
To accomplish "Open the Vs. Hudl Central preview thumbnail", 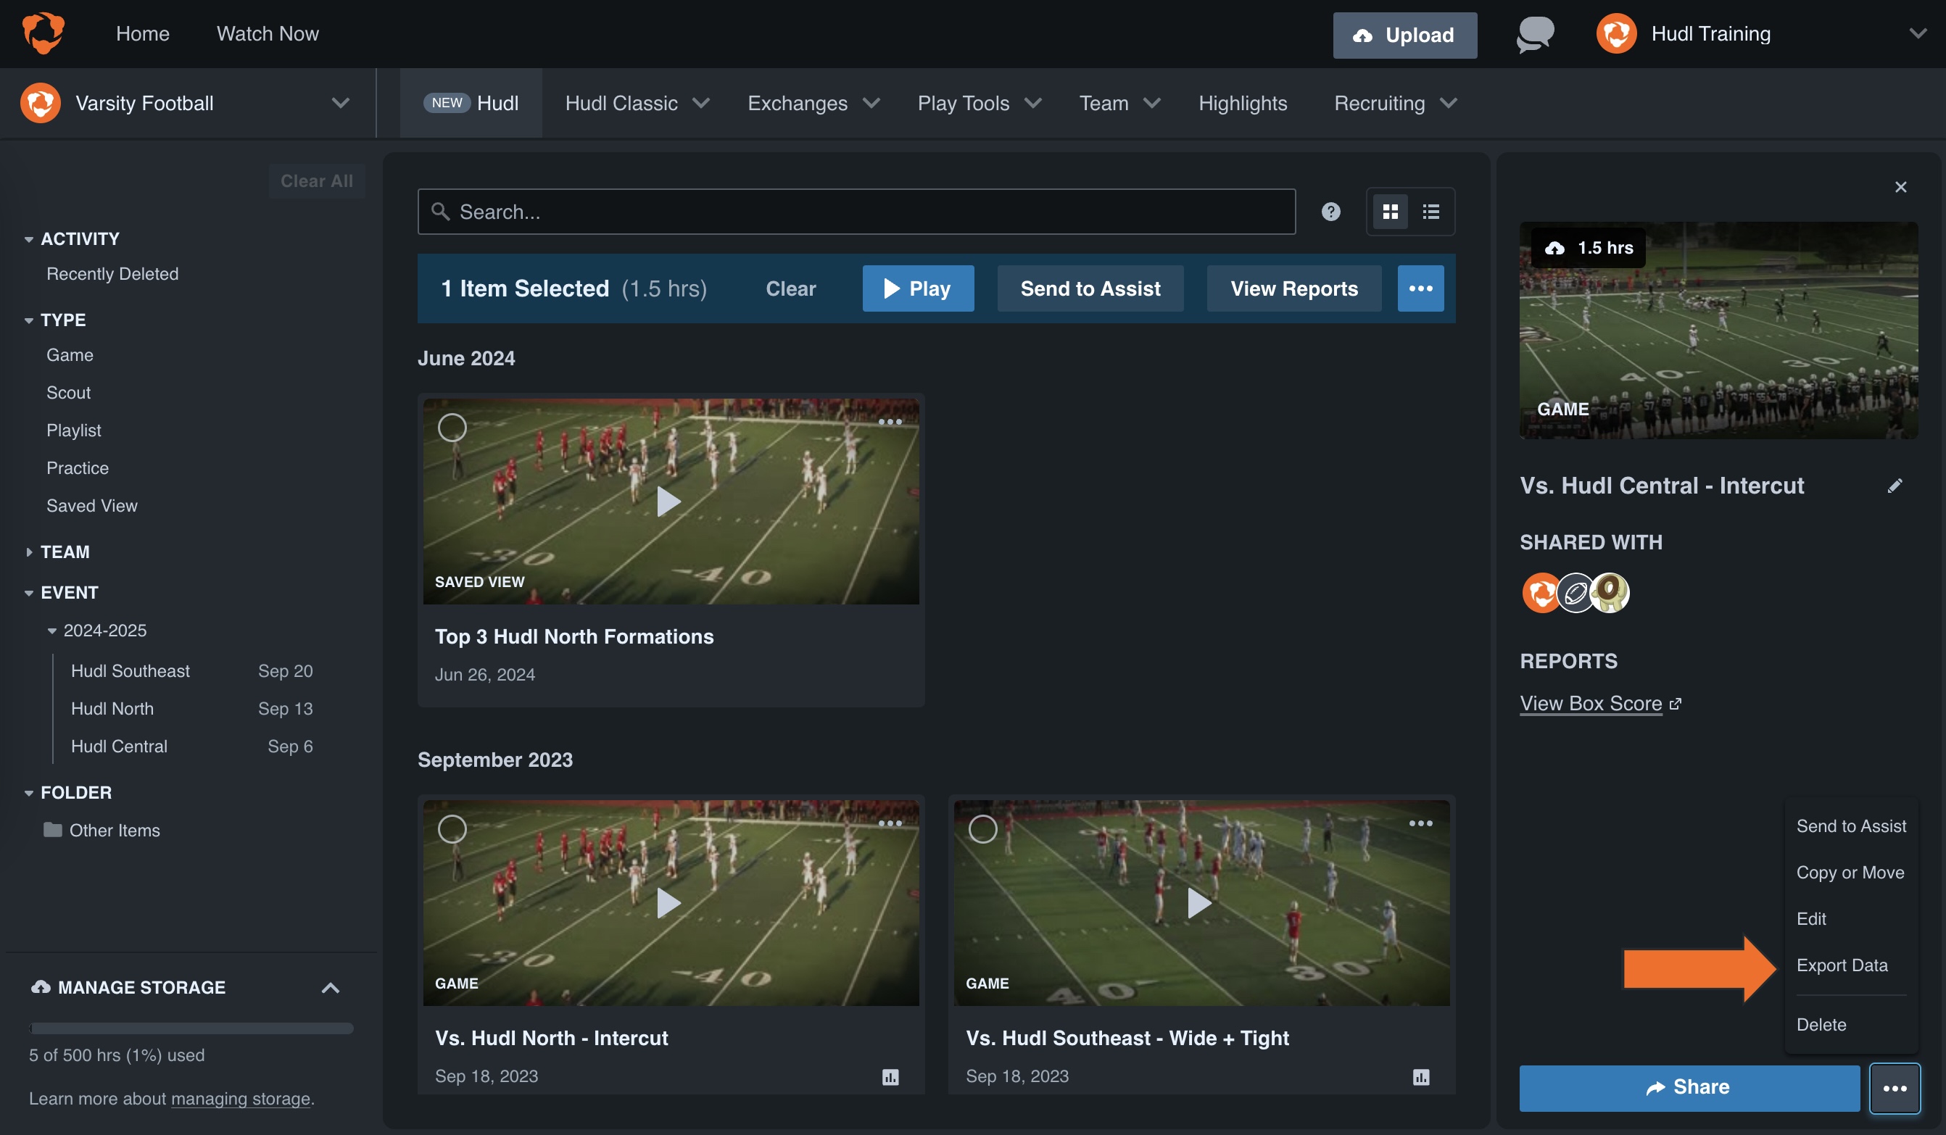I will point(1718,330).
